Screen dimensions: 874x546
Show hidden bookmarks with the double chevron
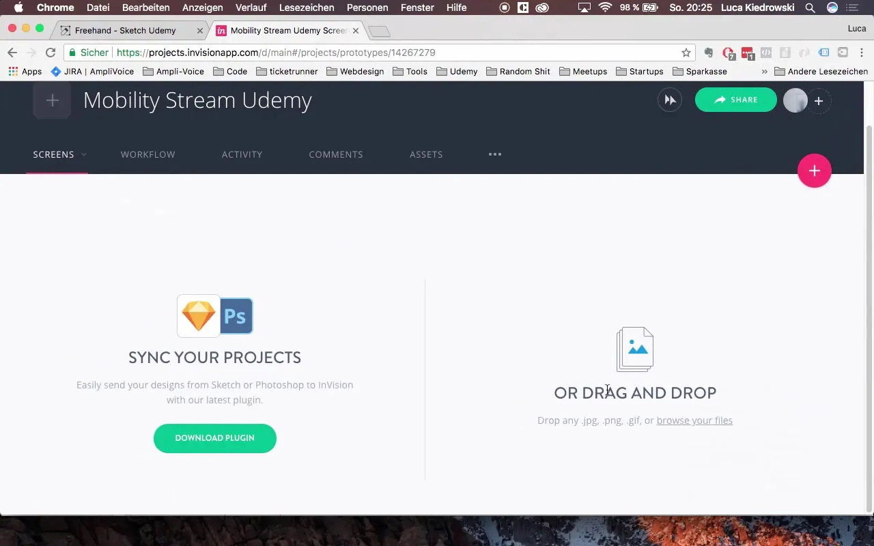[x=764, y=72]
